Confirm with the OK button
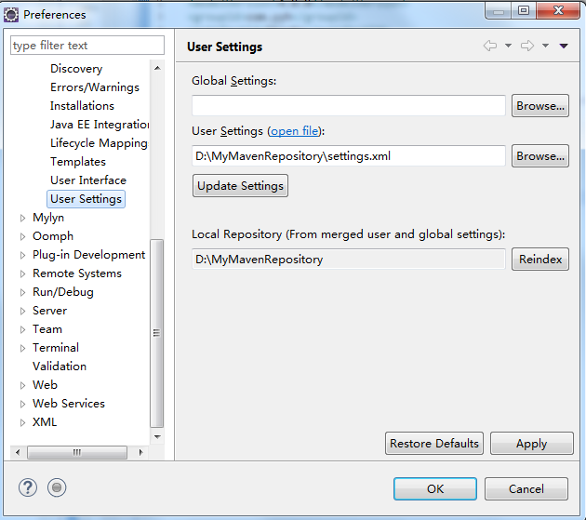This screenshot has height=520, width=586. (435, 488)
